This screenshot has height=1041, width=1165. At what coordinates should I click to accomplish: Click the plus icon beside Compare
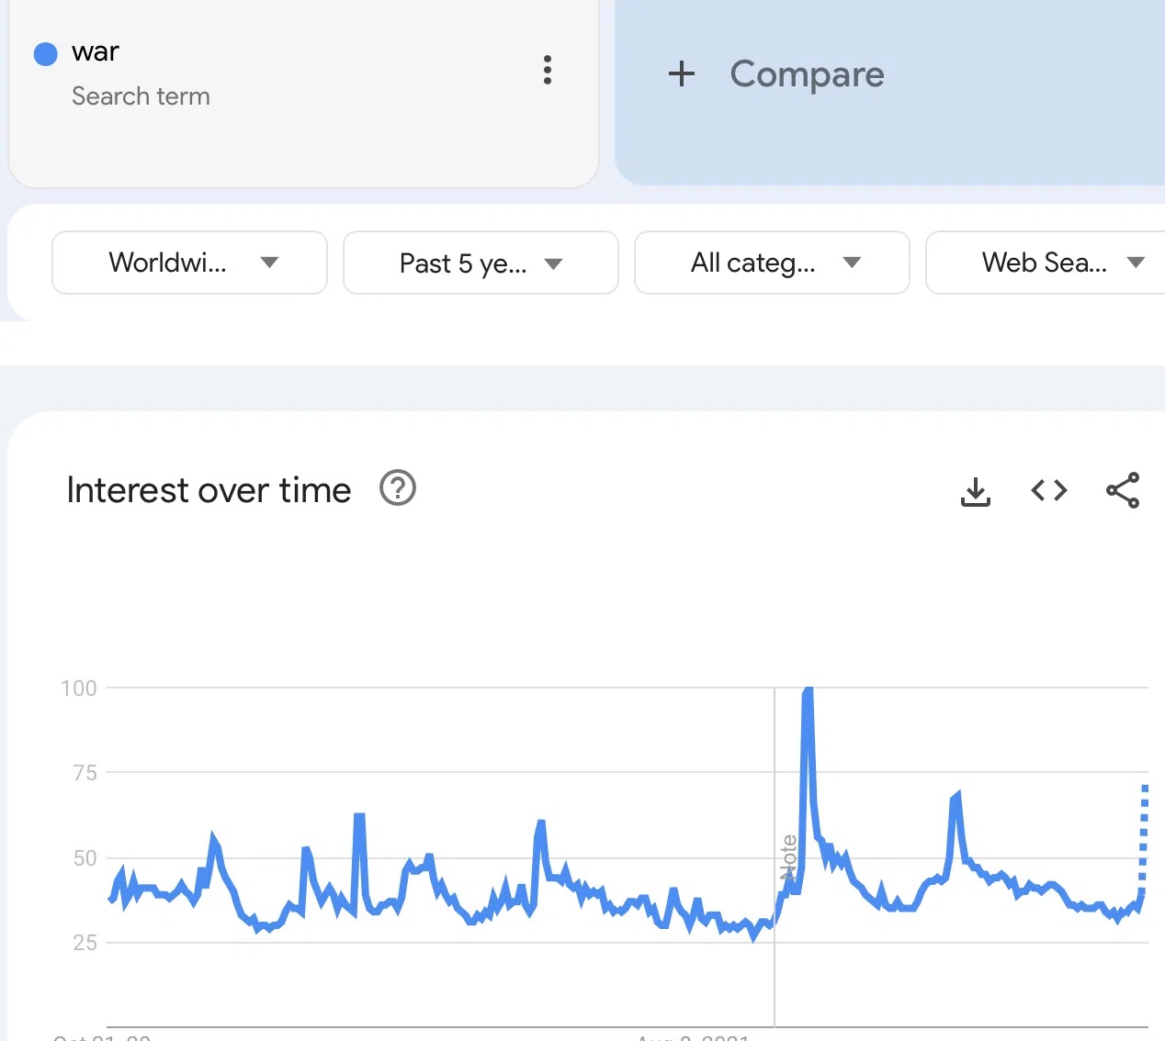point(682,73)
